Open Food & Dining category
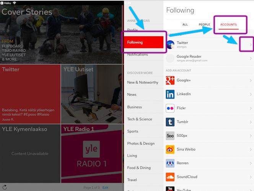 [x=139, y=168]
